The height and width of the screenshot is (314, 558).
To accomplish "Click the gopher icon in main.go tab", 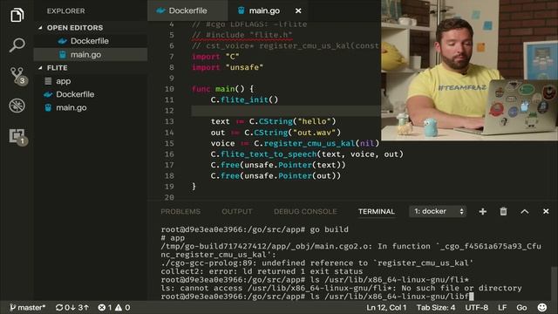I will tap(241, 10).
